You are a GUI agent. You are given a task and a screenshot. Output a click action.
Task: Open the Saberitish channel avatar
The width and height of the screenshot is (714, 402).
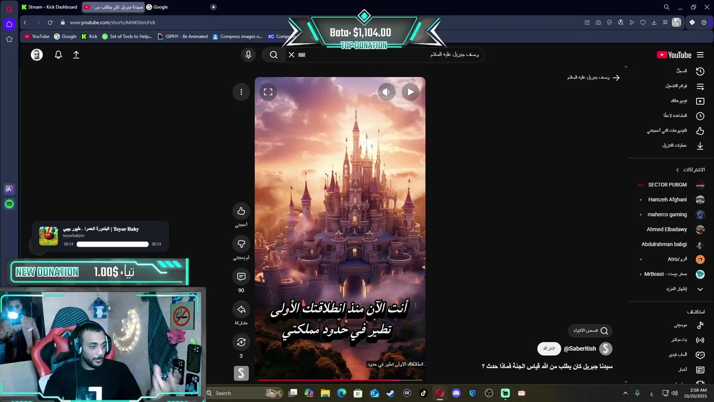coord(605,349)
